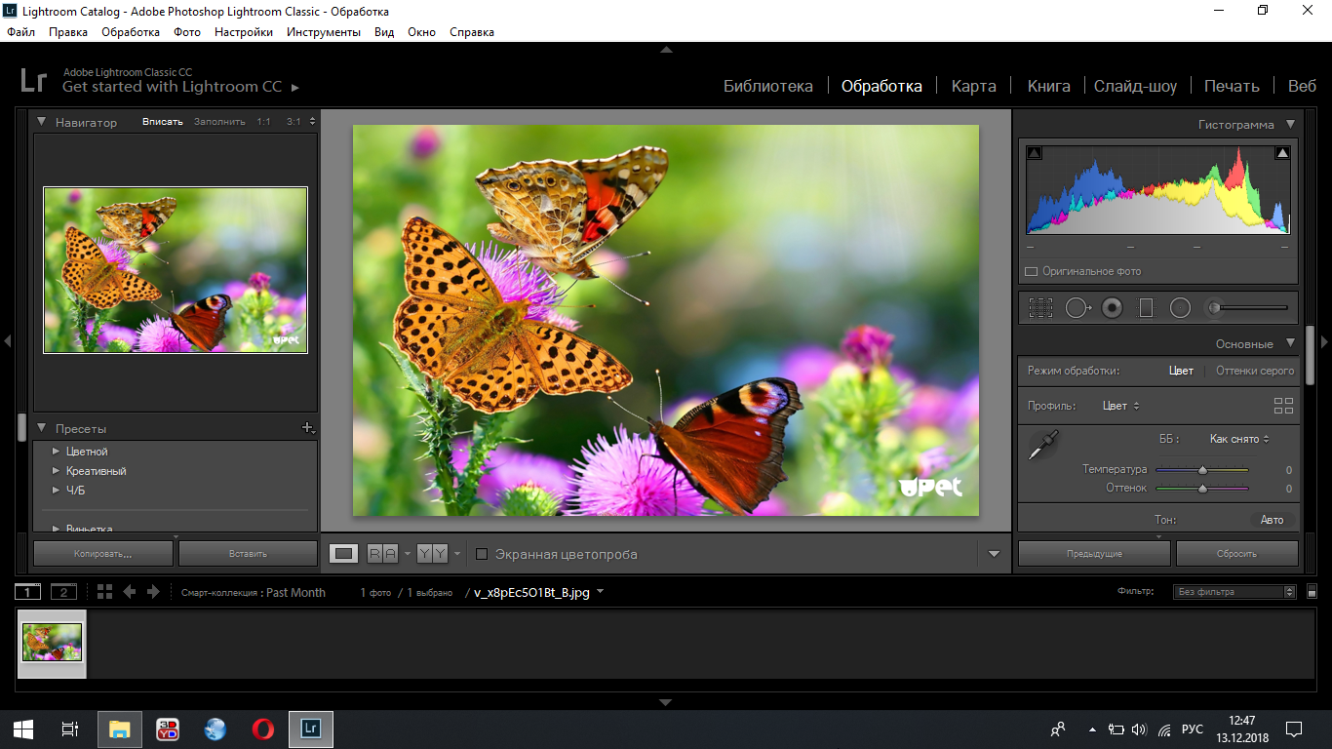
Task: Open the ББ white balance dropdown
Action: pos(1238,439)
